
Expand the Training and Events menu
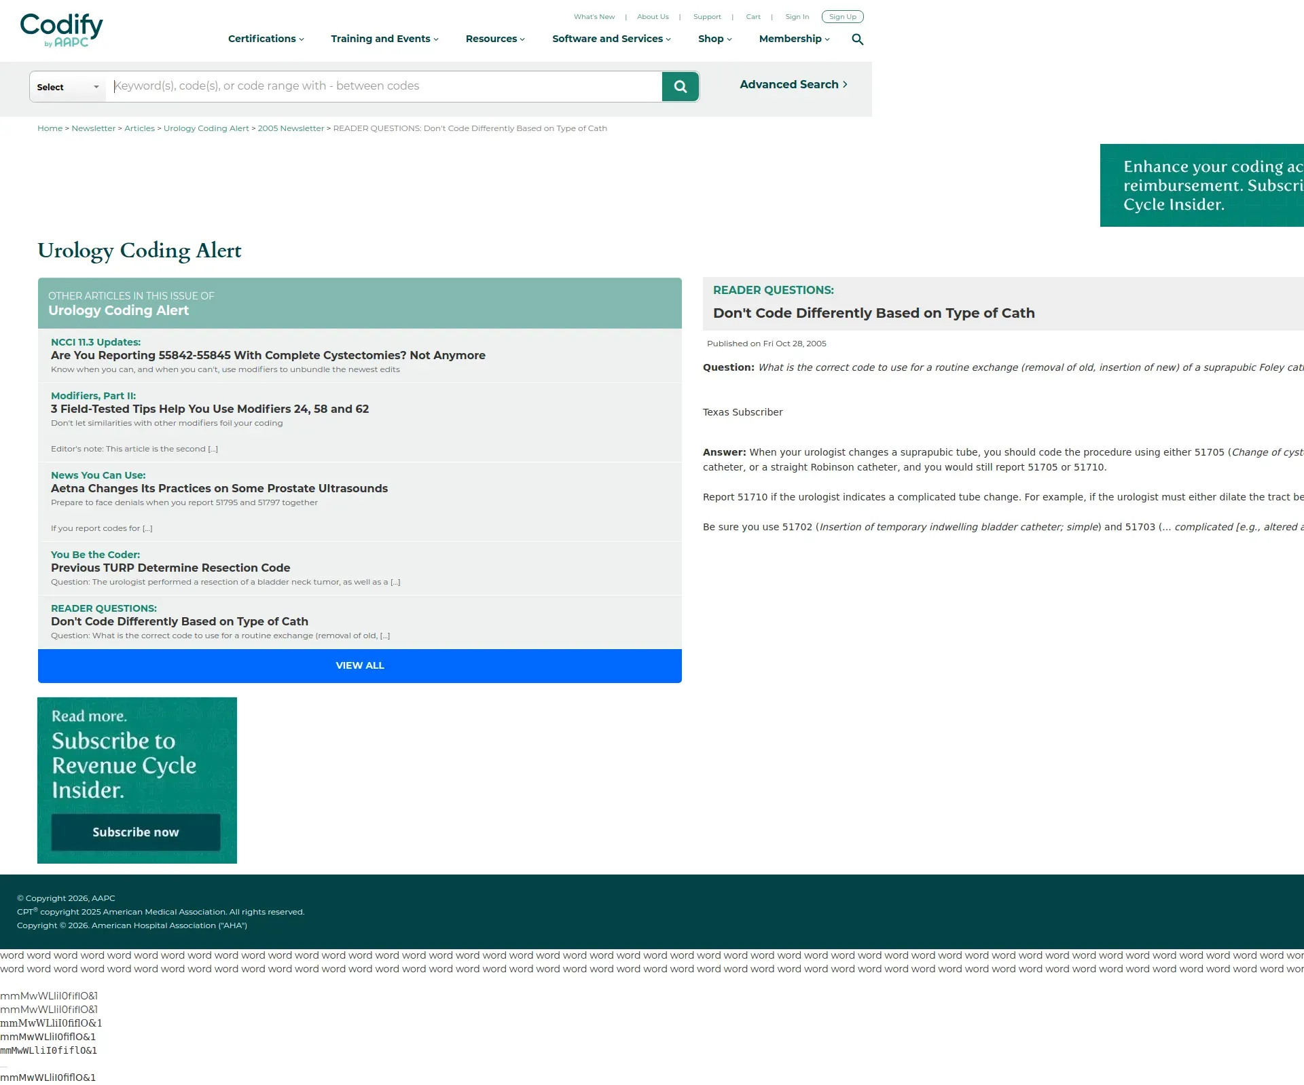coord(384,39)
